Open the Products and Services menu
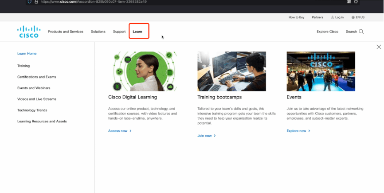384x193 pixels. click(66, 32)
